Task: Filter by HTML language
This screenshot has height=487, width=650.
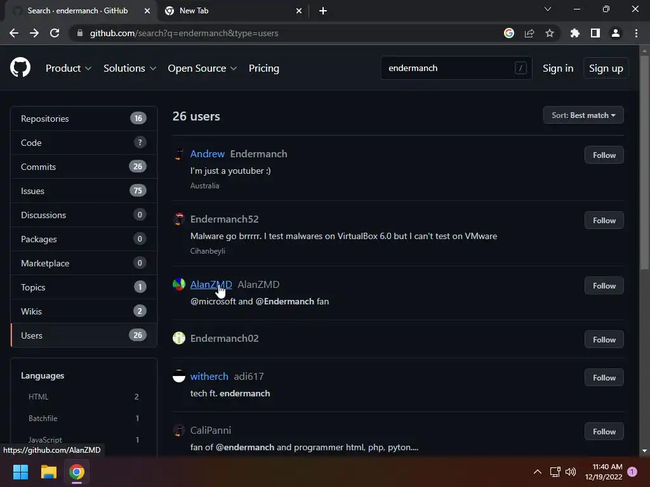Action: 84,397
